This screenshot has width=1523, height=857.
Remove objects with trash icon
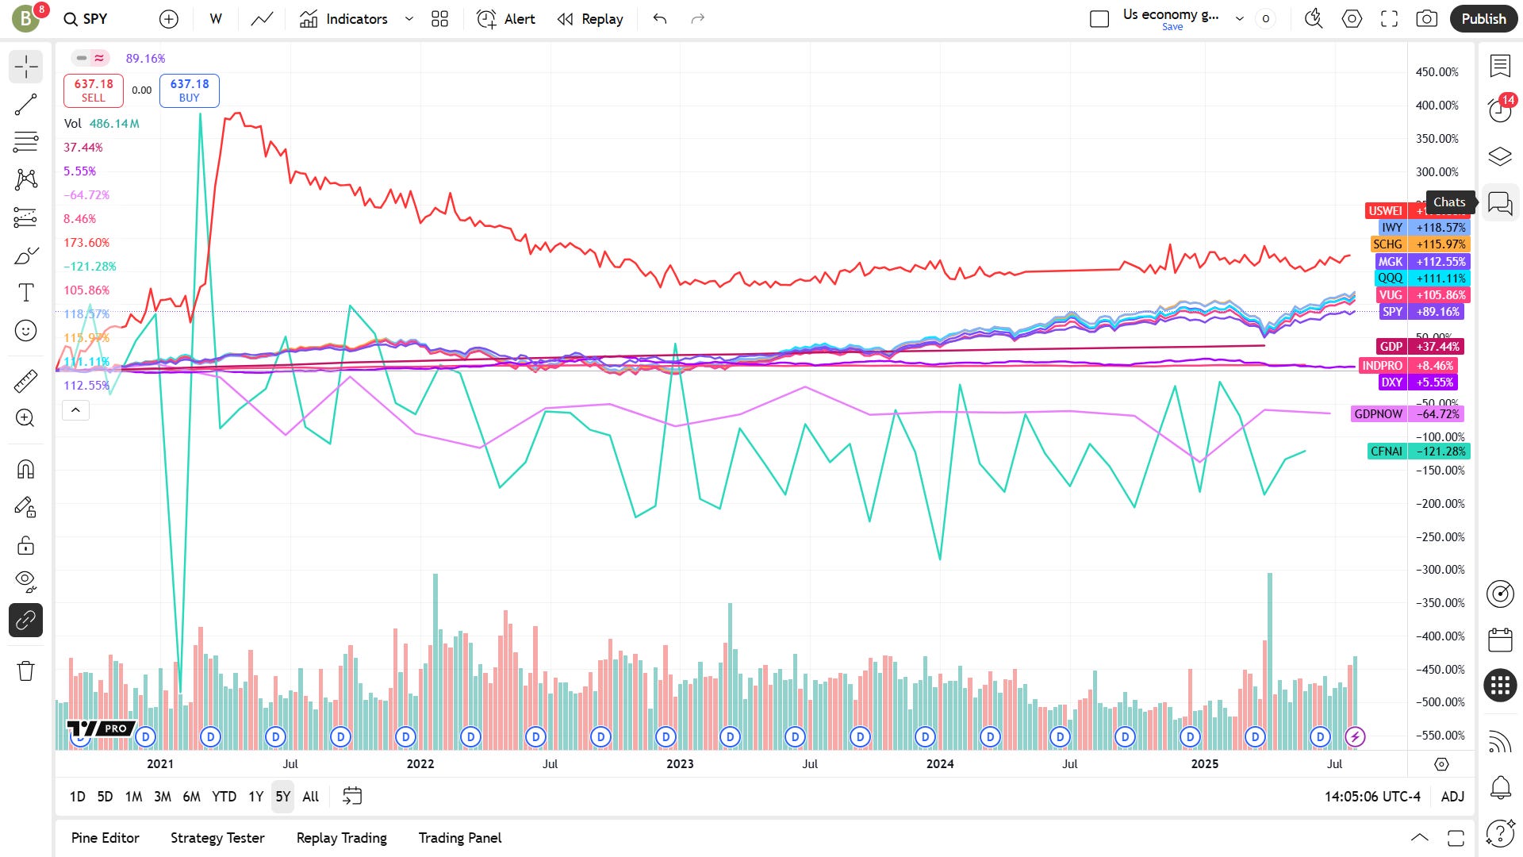coord(25,671)
